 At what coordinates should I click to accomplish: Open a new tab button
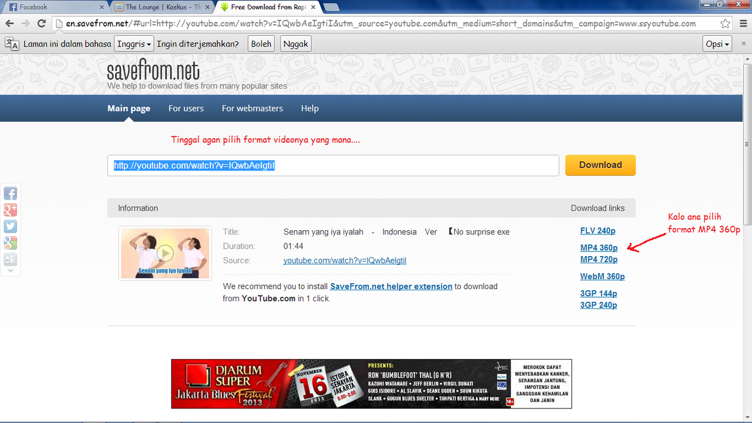[331, 7]
